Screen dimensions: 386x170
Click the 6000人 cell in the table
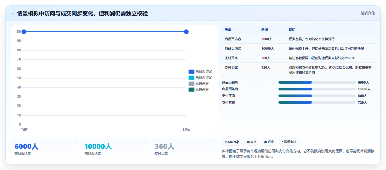coord(267,39)
